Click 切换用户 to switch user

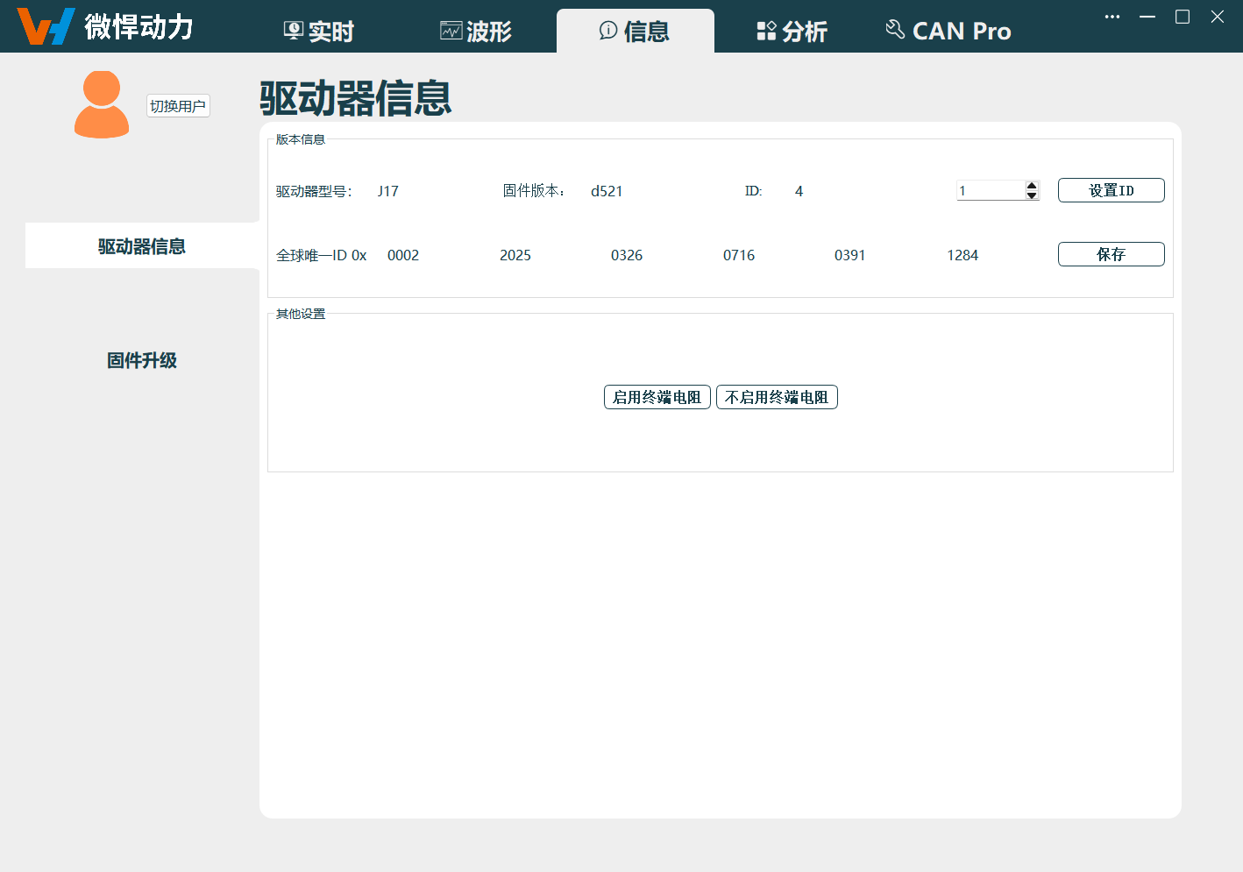[x=177, y=104]
